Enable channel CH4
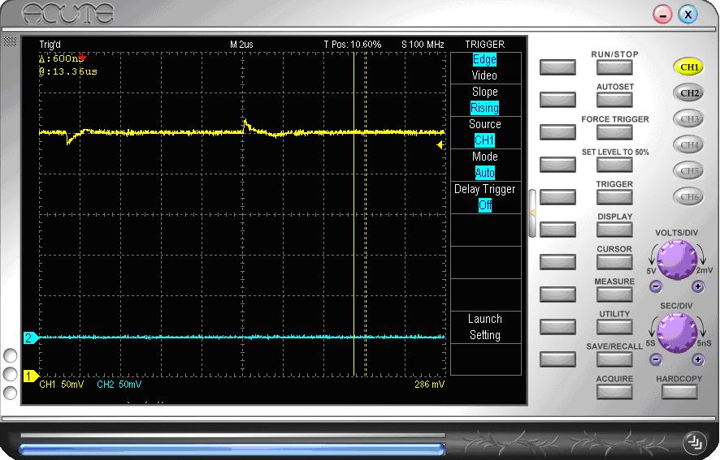Viewport: 720px width, 460px height. click(x=689, y=145)
